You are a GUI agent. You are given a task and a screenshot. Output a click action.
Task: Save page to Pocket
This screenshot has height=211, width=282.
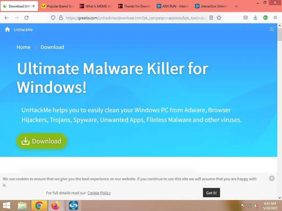click(x=245, y=18)
